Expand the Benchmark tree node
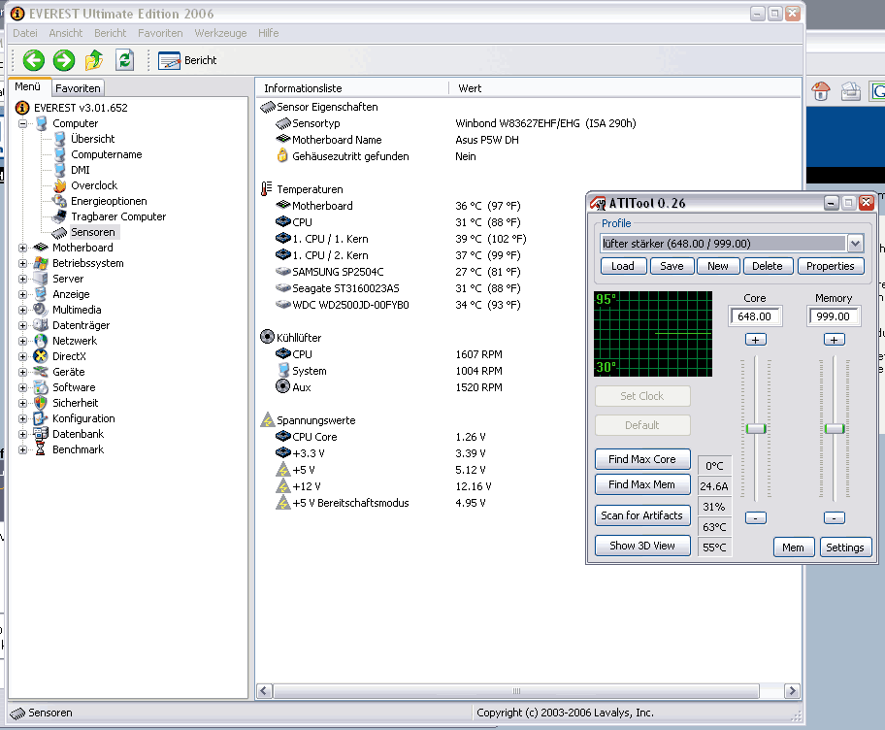885x730 pixels. [x=22, y=449]
